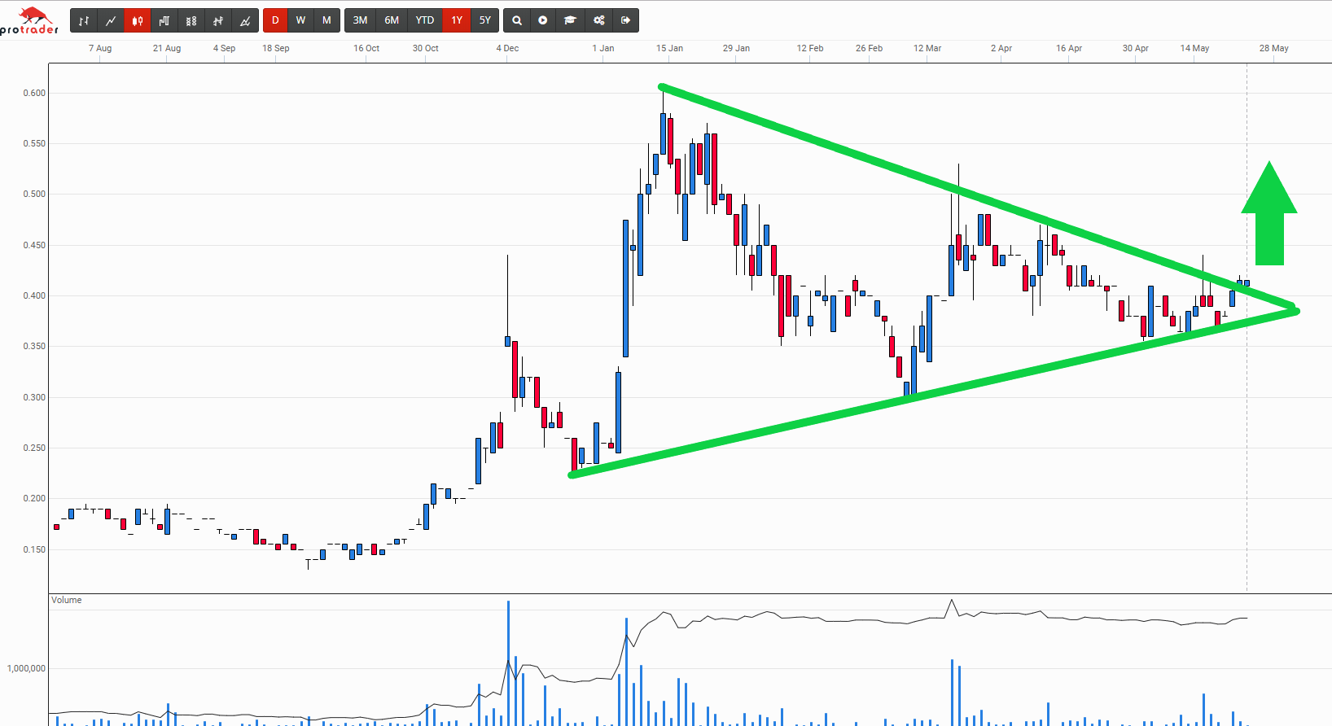This screenshot has width=1332, height=726.
Task: Select the OHLC bar chart type
Action: tap(84, 20)
